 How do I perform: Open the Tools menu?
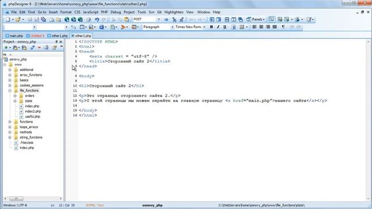click(142, 12)
